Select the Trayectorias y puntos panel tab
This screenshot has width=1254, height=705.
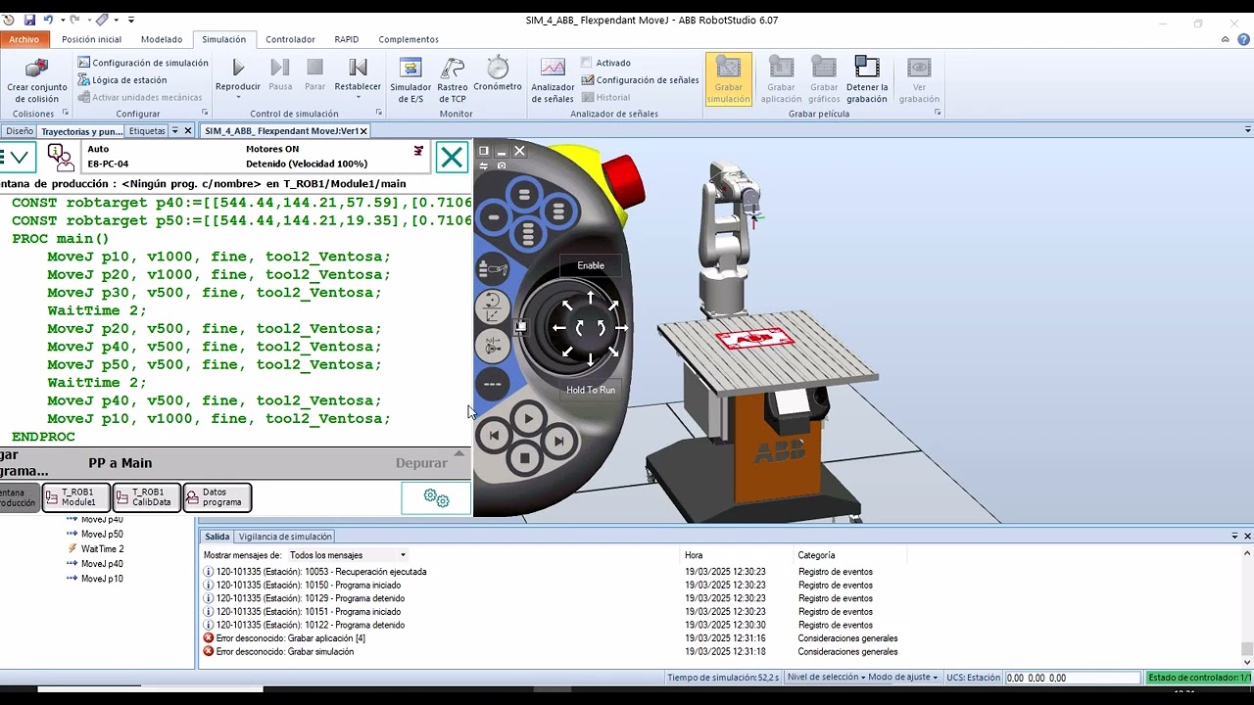(81, 130)
